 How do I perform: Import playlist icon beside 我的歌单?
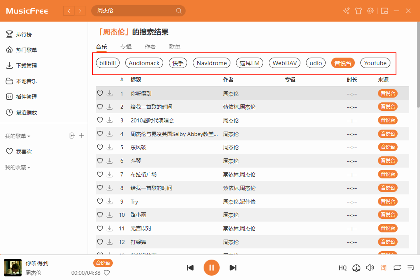tap(72, 136)
